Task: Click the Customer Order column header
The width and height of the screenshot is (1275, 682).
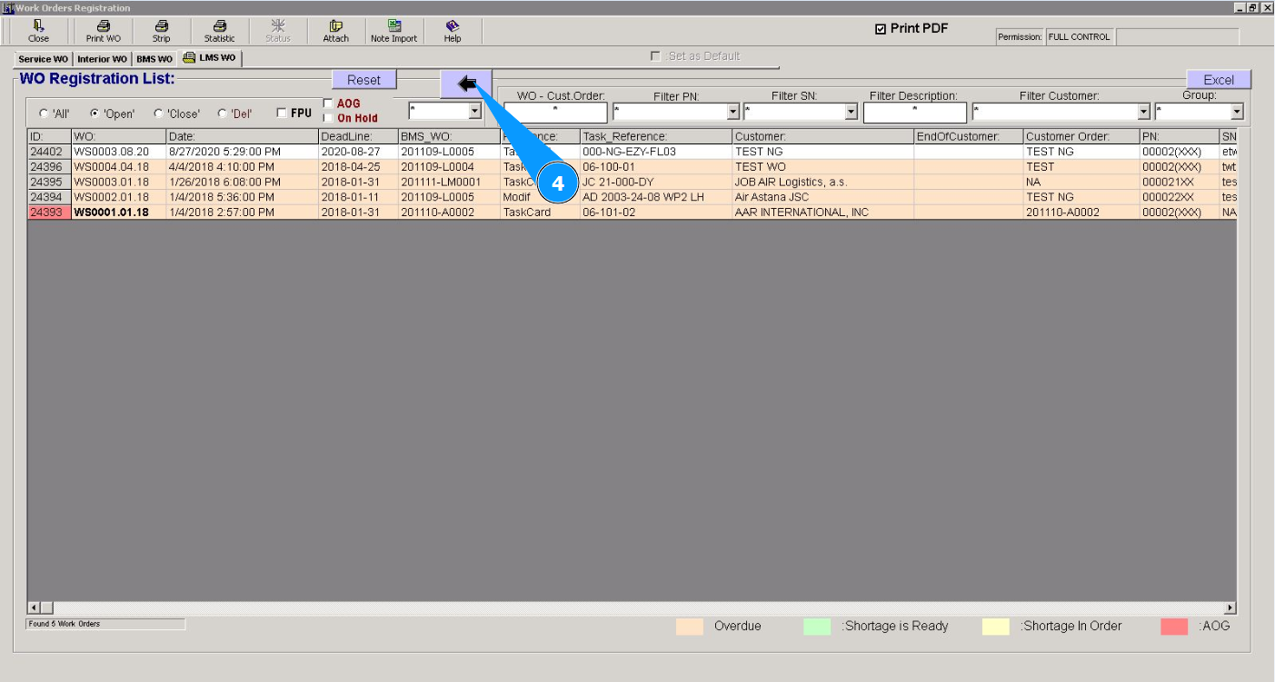Action: pyautogui.click(x=1081, y=136)
